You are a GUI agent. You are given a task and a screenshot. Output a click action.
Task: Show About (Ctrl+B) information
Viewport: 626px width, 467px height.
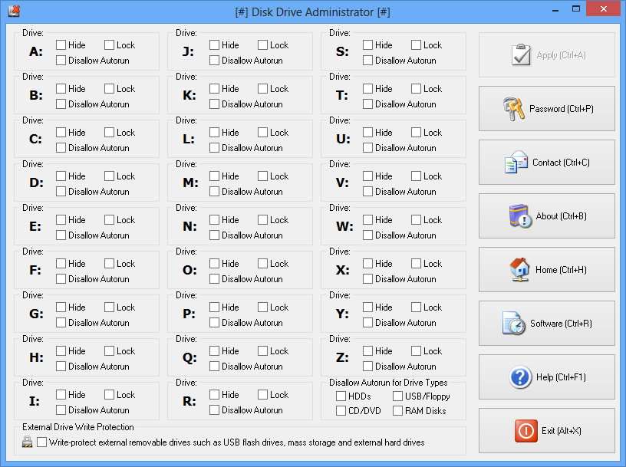[x=546, y=216]
